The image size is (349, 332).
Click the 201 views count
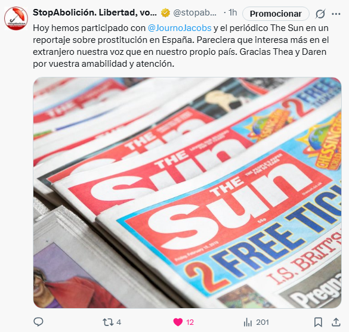tap(262, 322)
